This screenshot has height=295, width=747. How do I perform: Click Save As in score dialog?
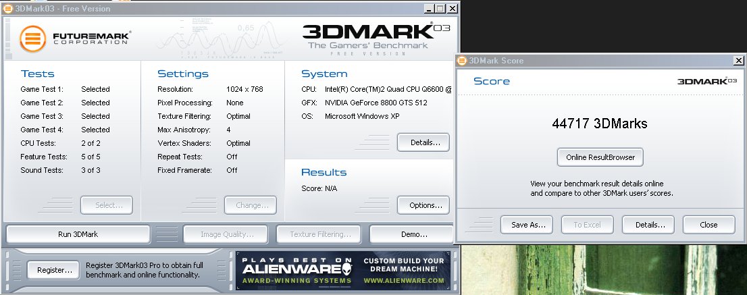[x=527, y=225]
